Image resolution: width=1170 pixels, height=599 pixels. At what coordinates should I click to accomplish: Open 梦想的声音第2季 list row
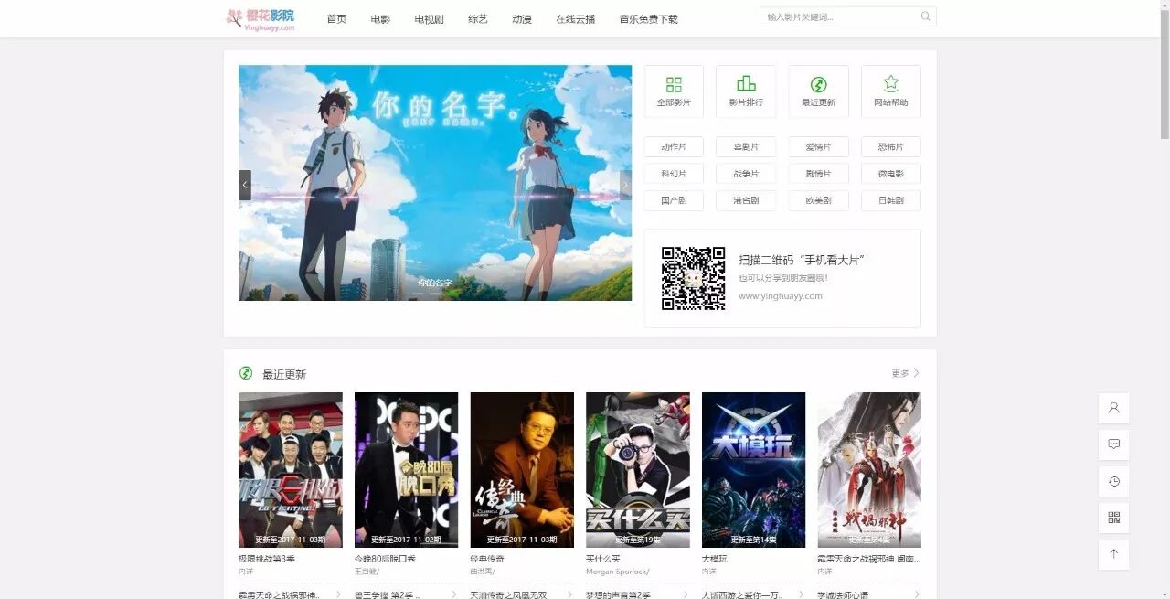point(638,594)
